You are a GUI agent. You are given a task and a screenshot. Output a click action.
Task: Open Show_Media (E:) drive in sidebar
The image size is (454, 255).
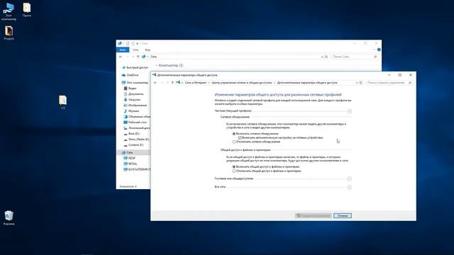pos(136,140)
